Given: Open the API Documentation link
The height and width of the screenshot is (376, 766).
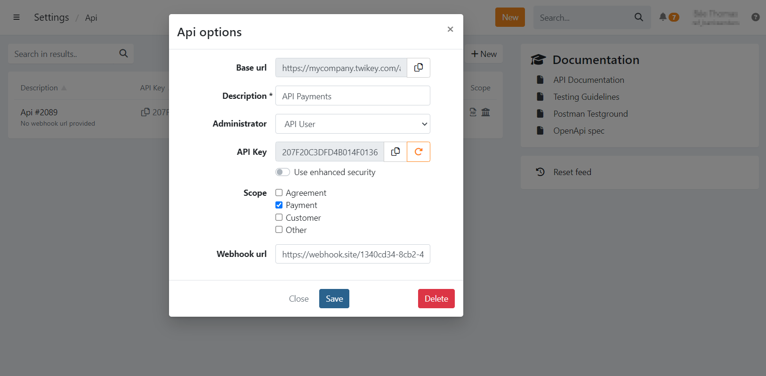Looking at the screenshot, I should point(589,80).
